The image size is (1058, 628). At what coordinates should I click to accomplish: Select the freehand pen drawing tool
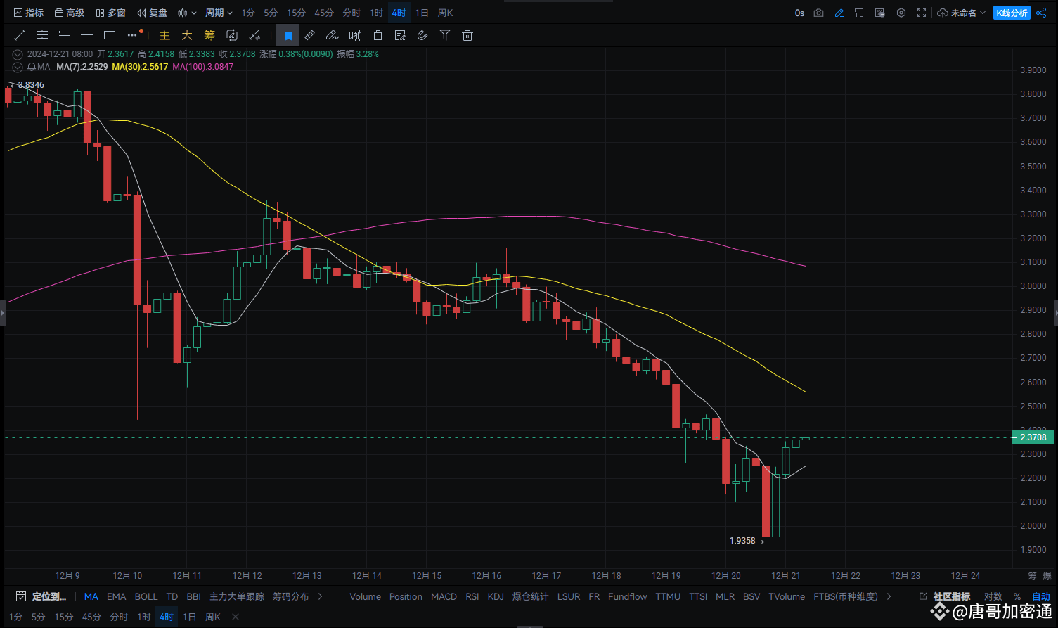(x=333, y=35)
